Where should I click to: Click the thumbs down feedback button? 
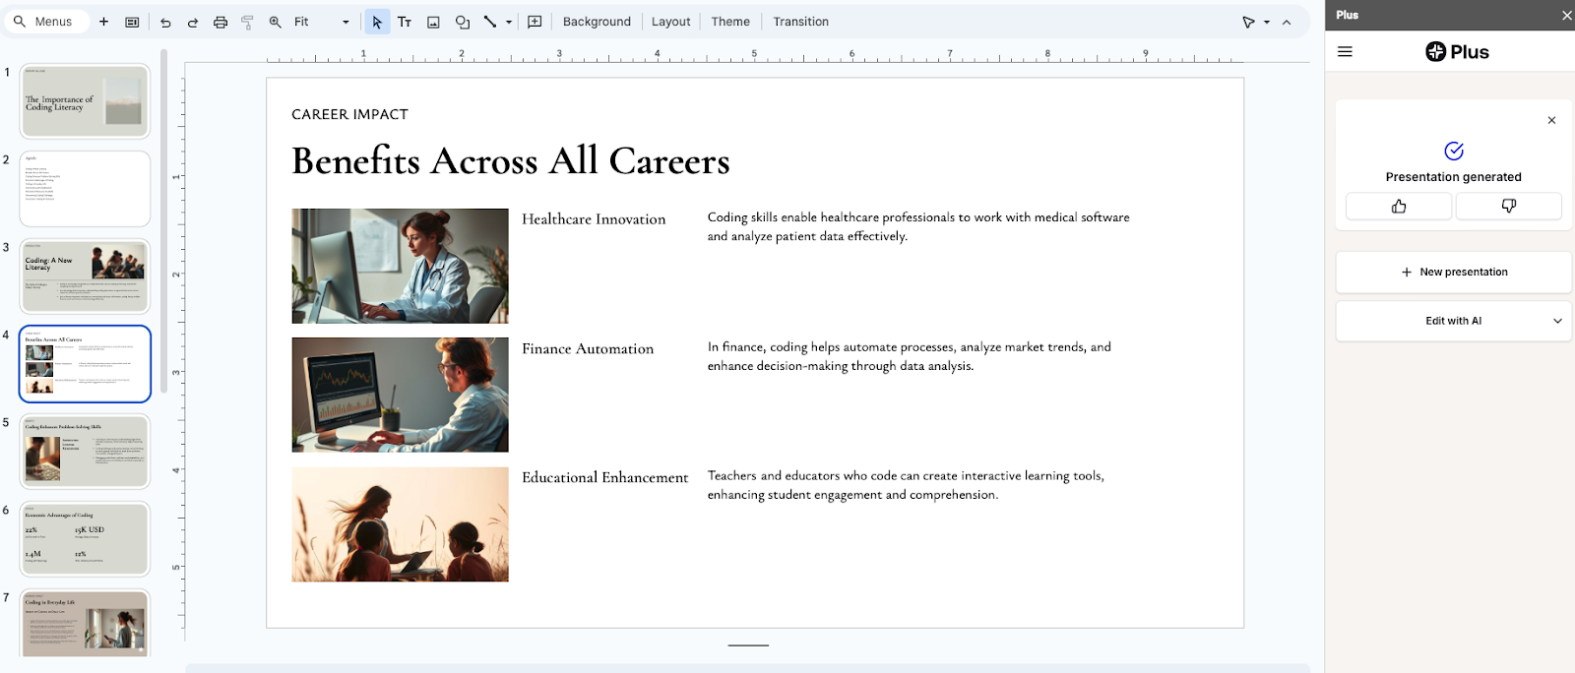pyautogui.click(x=1508, y=206)
